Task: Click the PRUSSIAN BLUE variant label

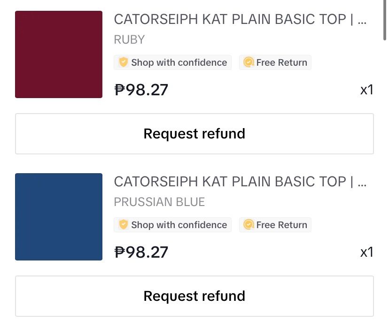Action: click(159, 202)
